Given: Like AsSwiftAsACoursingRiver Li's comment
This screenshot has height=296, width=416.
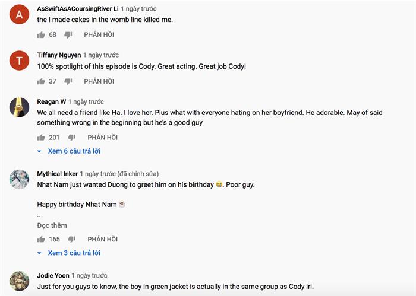Looking at the screenshot, I should [41, 35].
